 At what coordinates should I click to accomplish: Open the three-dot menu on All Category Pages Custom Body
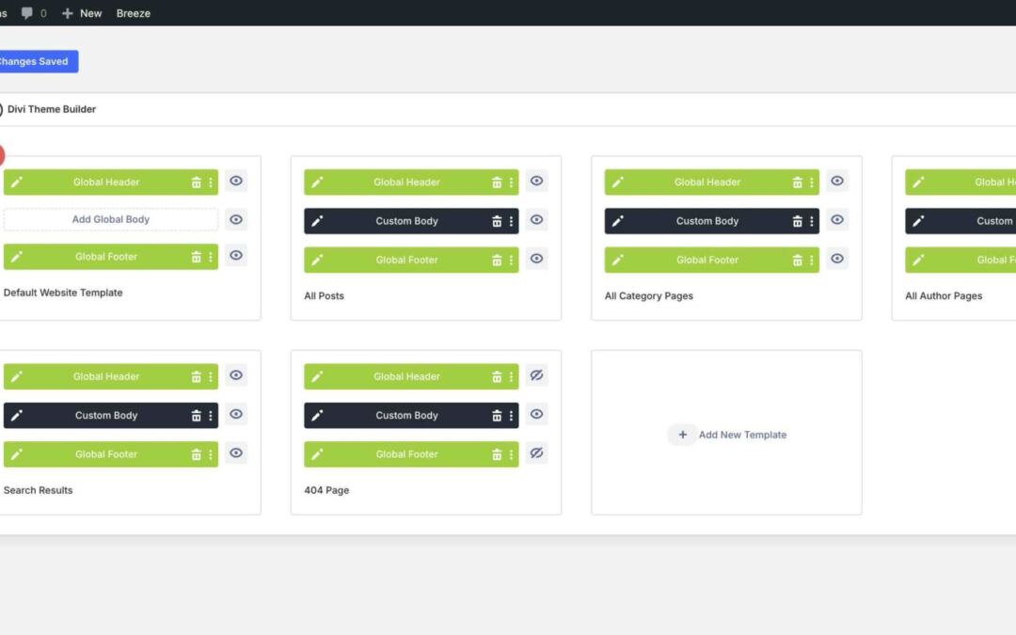(812, 220)
